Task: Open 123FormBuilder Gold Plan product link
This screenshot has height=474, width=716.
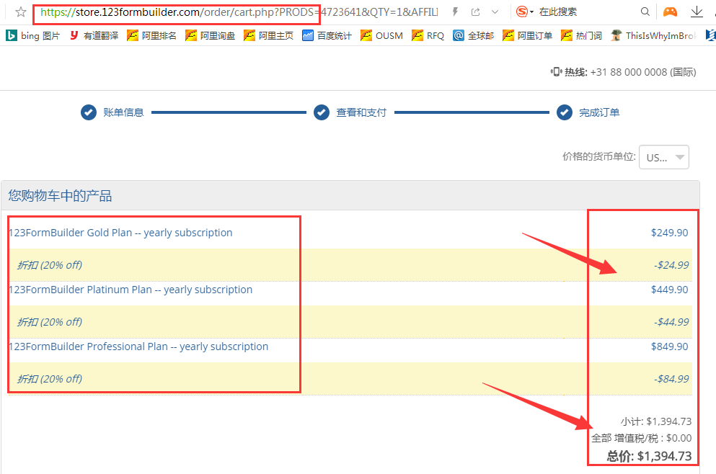Action: click(120, 233)
